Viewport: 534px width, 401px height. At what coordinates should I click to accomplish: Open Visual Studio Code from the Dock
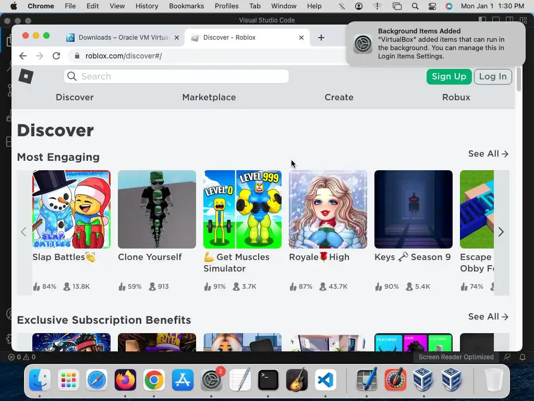pos(325,380)
